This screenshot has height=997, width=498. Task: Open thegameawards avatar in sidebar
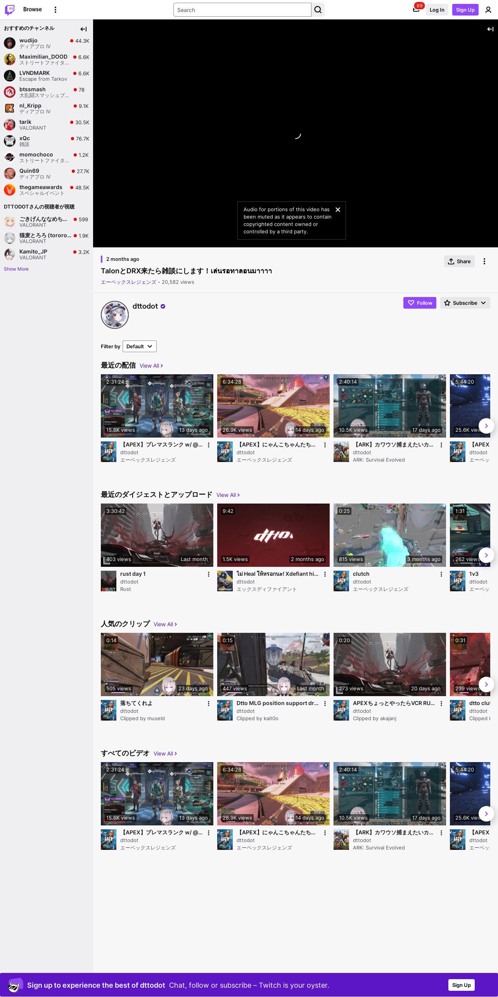[10, 190]
